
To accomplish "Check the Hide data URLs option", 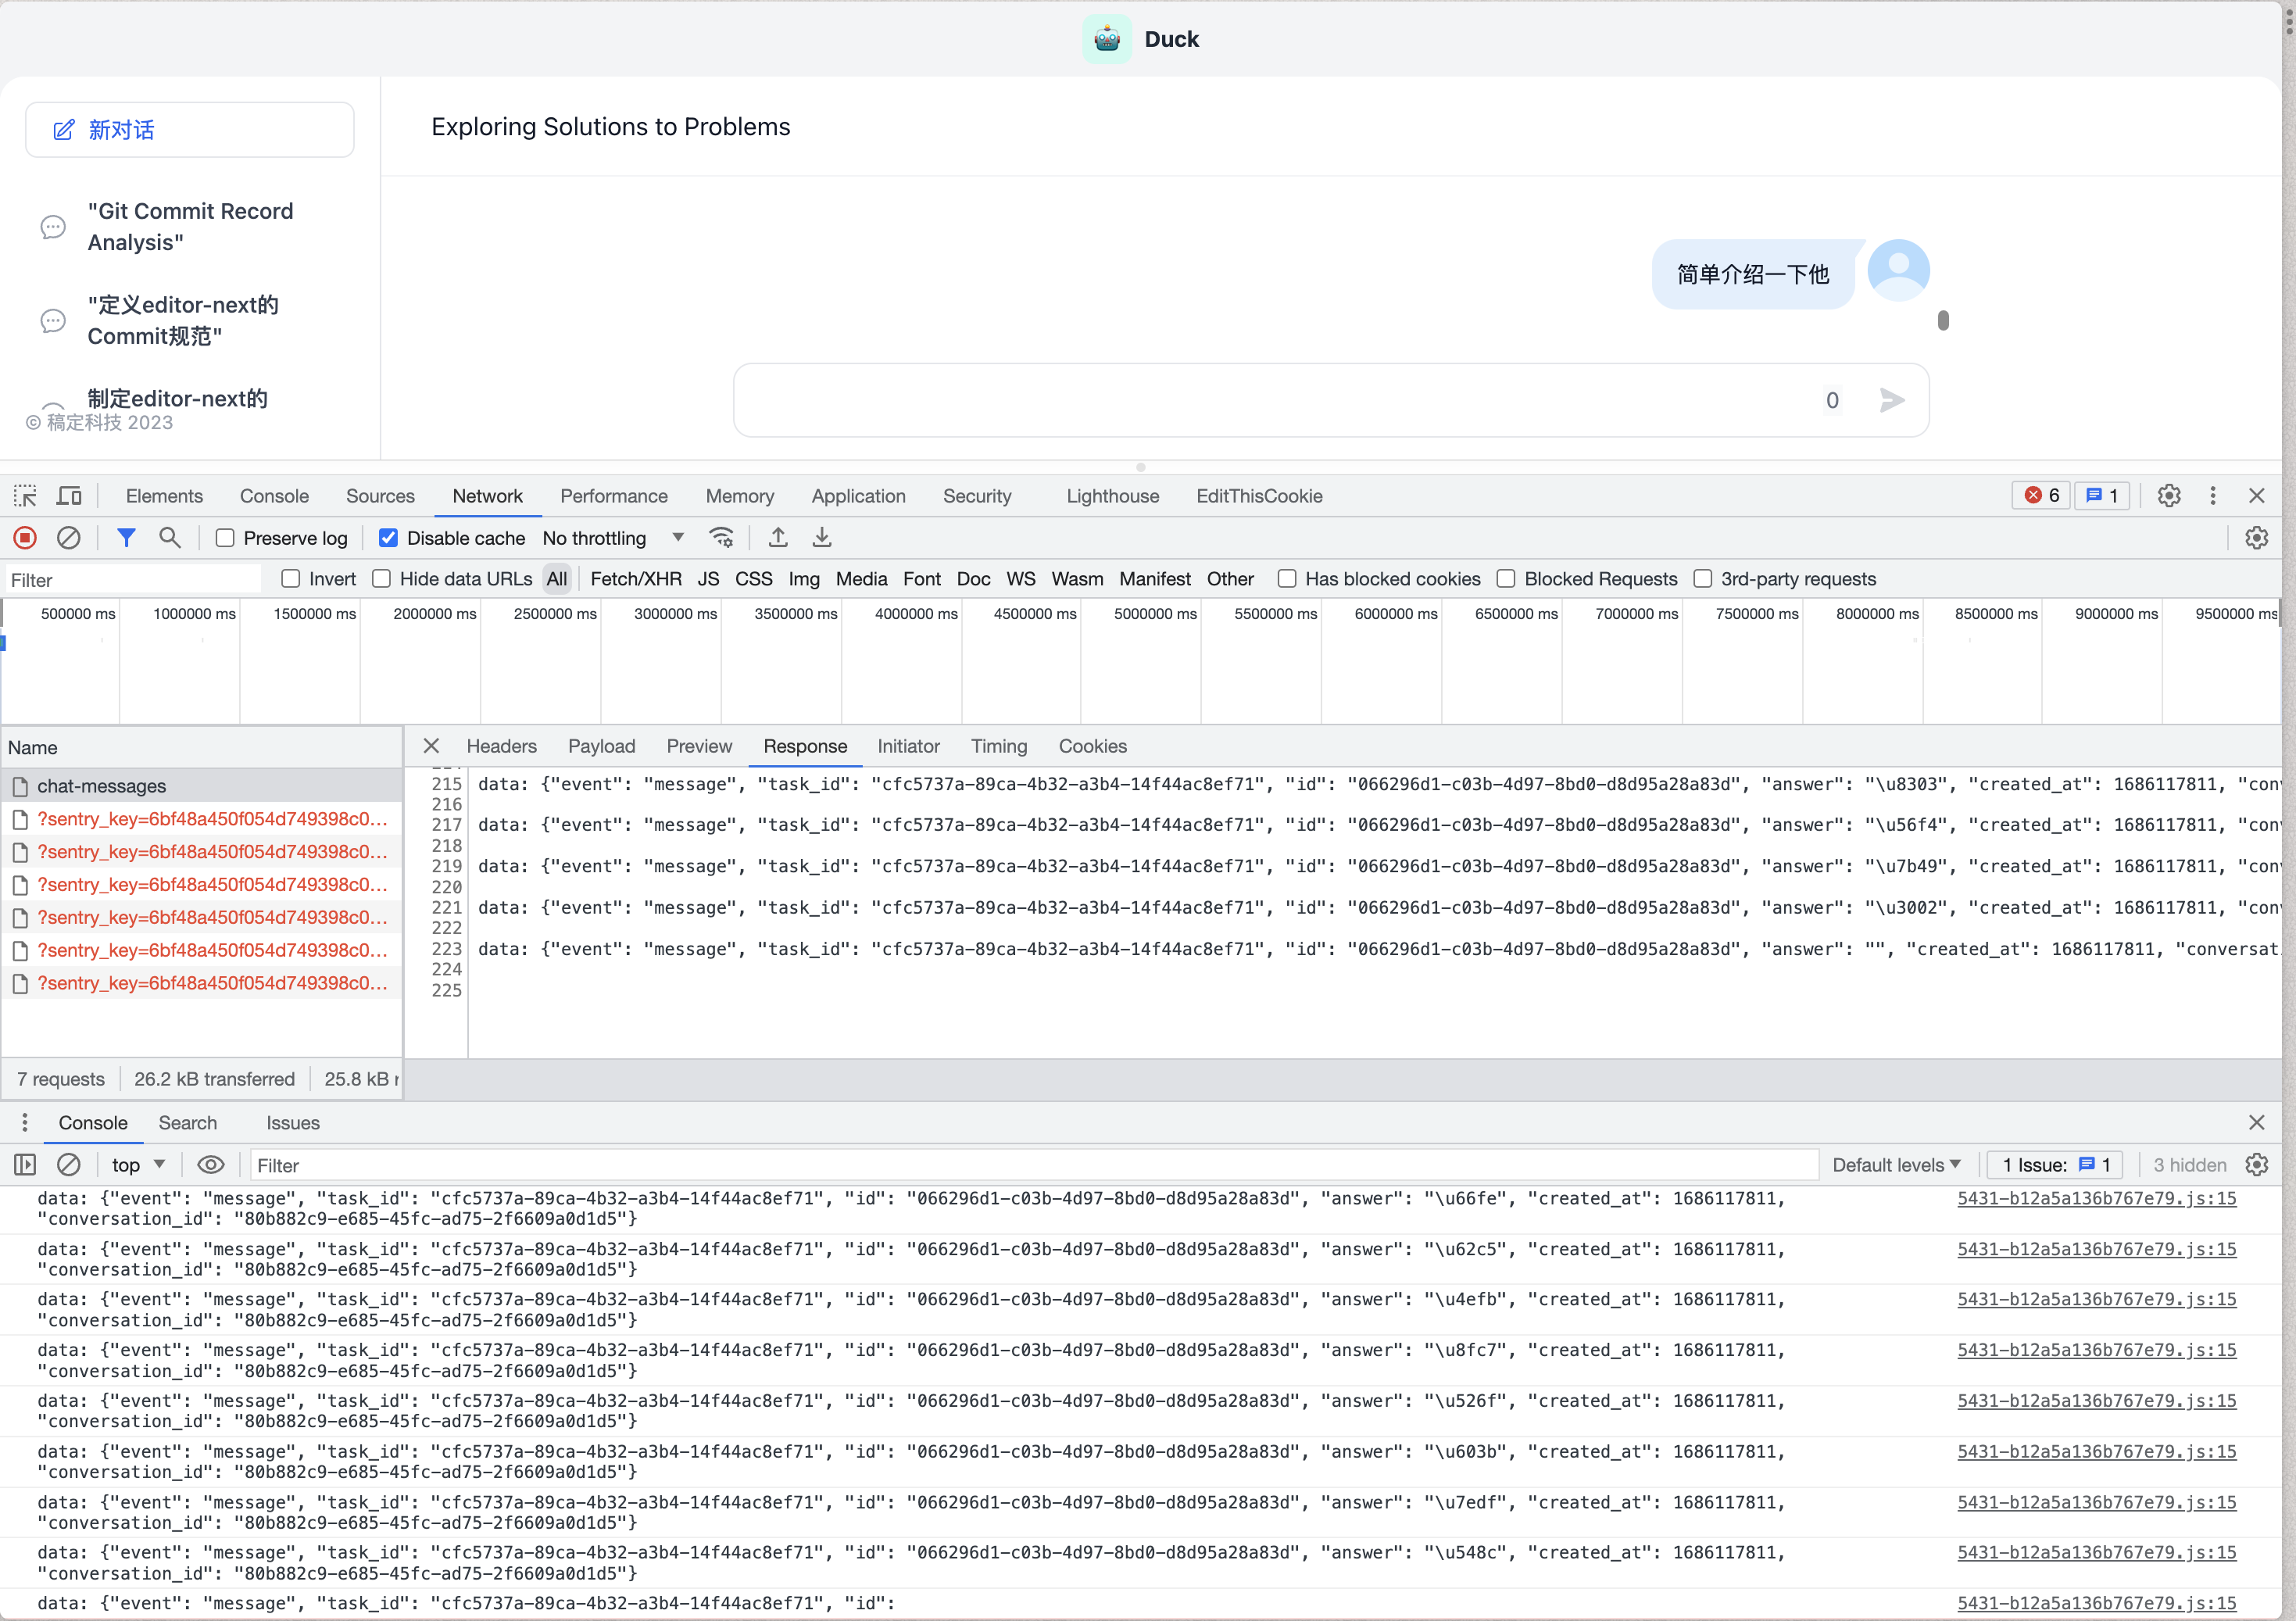I will point(383,579).
